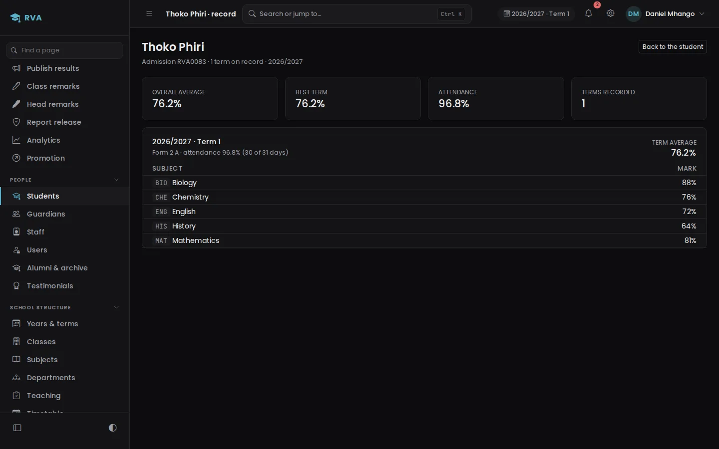Select the Biology subject row
Image resolution: width=719 pixels, height=449 pixels.
(x=424, y=183)
